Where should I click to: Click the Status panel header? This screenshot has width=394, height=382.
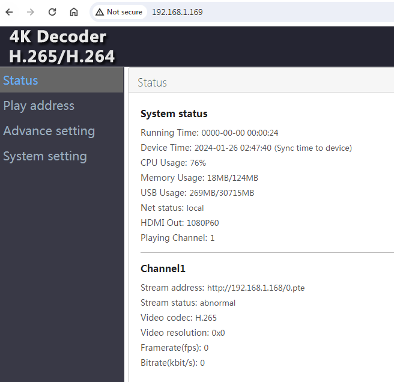tap(153, 82)
